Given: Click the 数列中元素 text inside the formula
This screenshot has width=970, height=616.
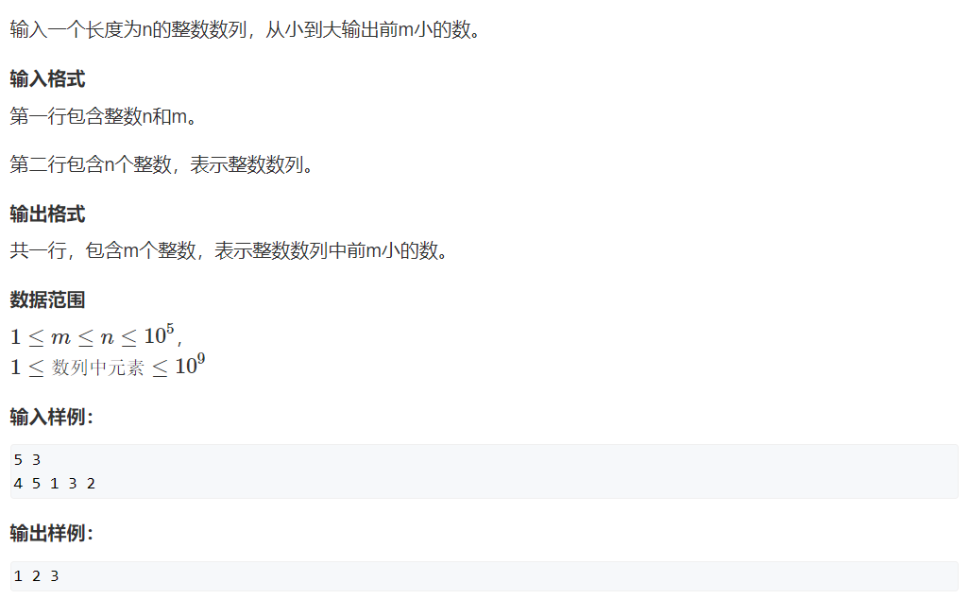Looking at the screenshot, I should [x=97, y=368].
